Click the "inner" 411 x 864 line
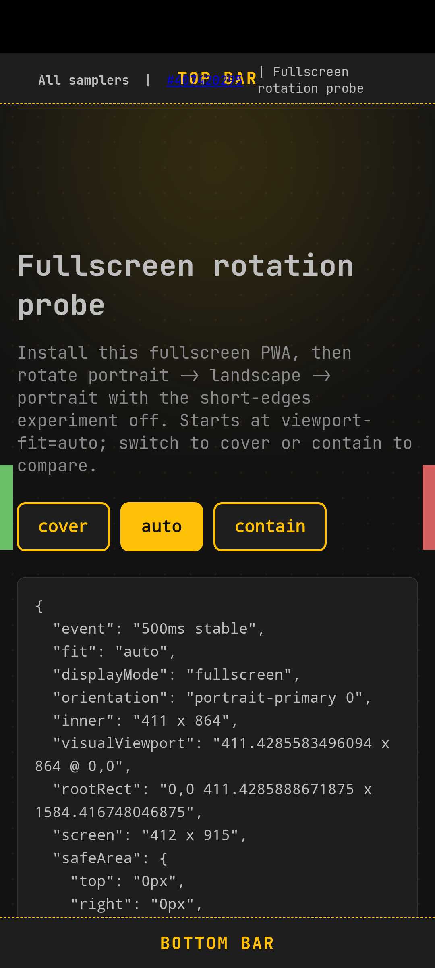The image size is (435, 968). click(145, 720)
